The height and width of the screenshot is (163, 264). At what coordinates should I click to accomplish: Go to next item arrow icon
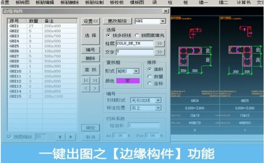95,88
